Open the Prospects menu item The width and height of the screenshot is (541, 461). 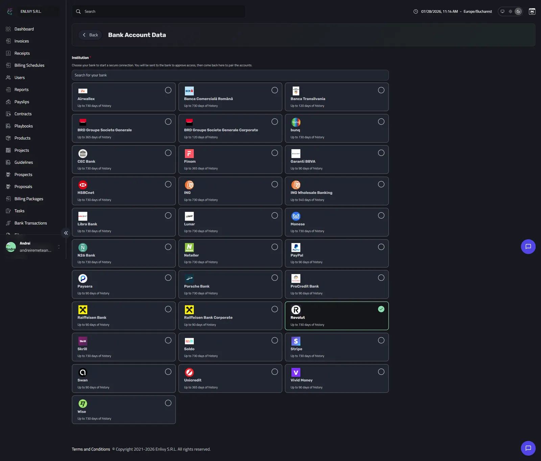[23, 174]
